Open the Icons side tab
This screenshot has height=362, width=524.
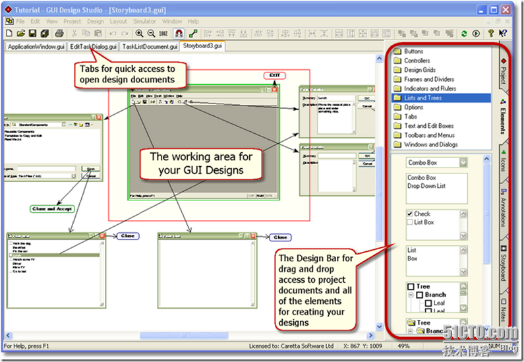(x=504, y=162)
